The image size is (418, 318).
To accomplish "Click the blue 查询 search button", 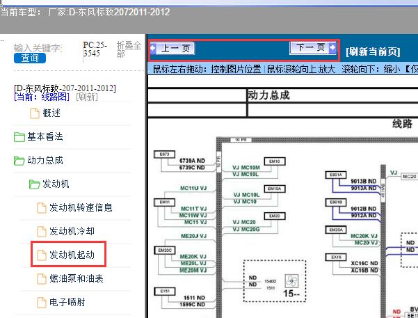I will [x=30, y=58].
